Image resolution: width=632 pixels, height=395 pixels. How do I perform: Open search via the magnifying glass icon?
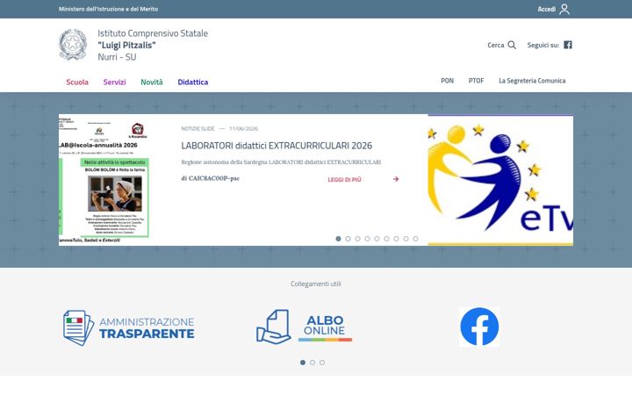point(512,45)
